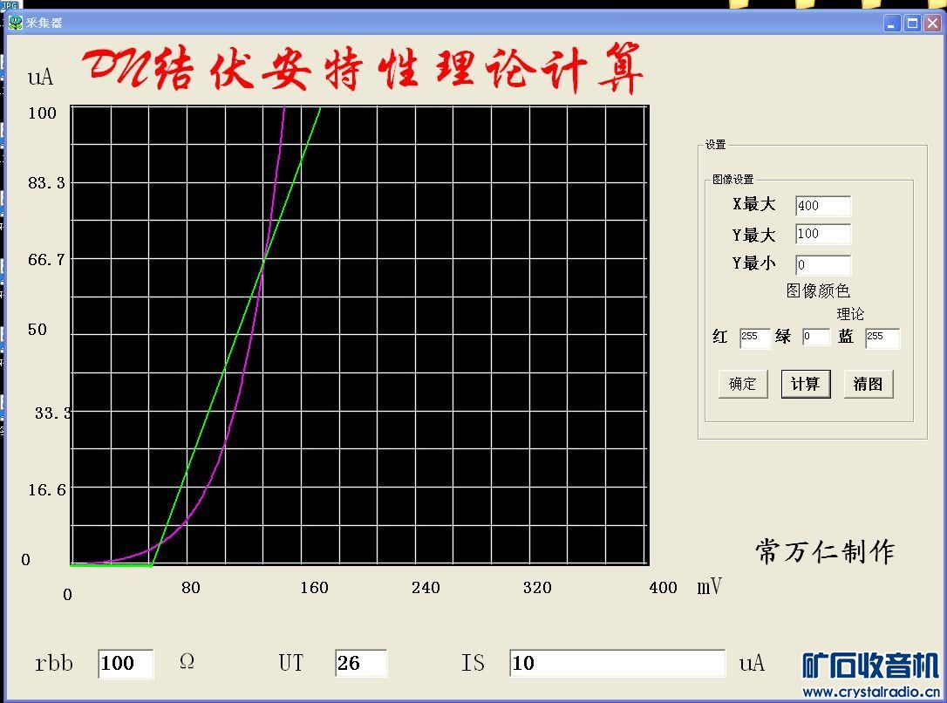Select the Y最小 input field
This screenshot has width=947, height=703.
click(823, 264)
